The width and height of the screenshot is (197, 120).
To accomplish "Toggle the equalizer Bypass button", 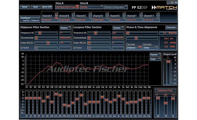I will pyautogui.click(x=155, y=55).
